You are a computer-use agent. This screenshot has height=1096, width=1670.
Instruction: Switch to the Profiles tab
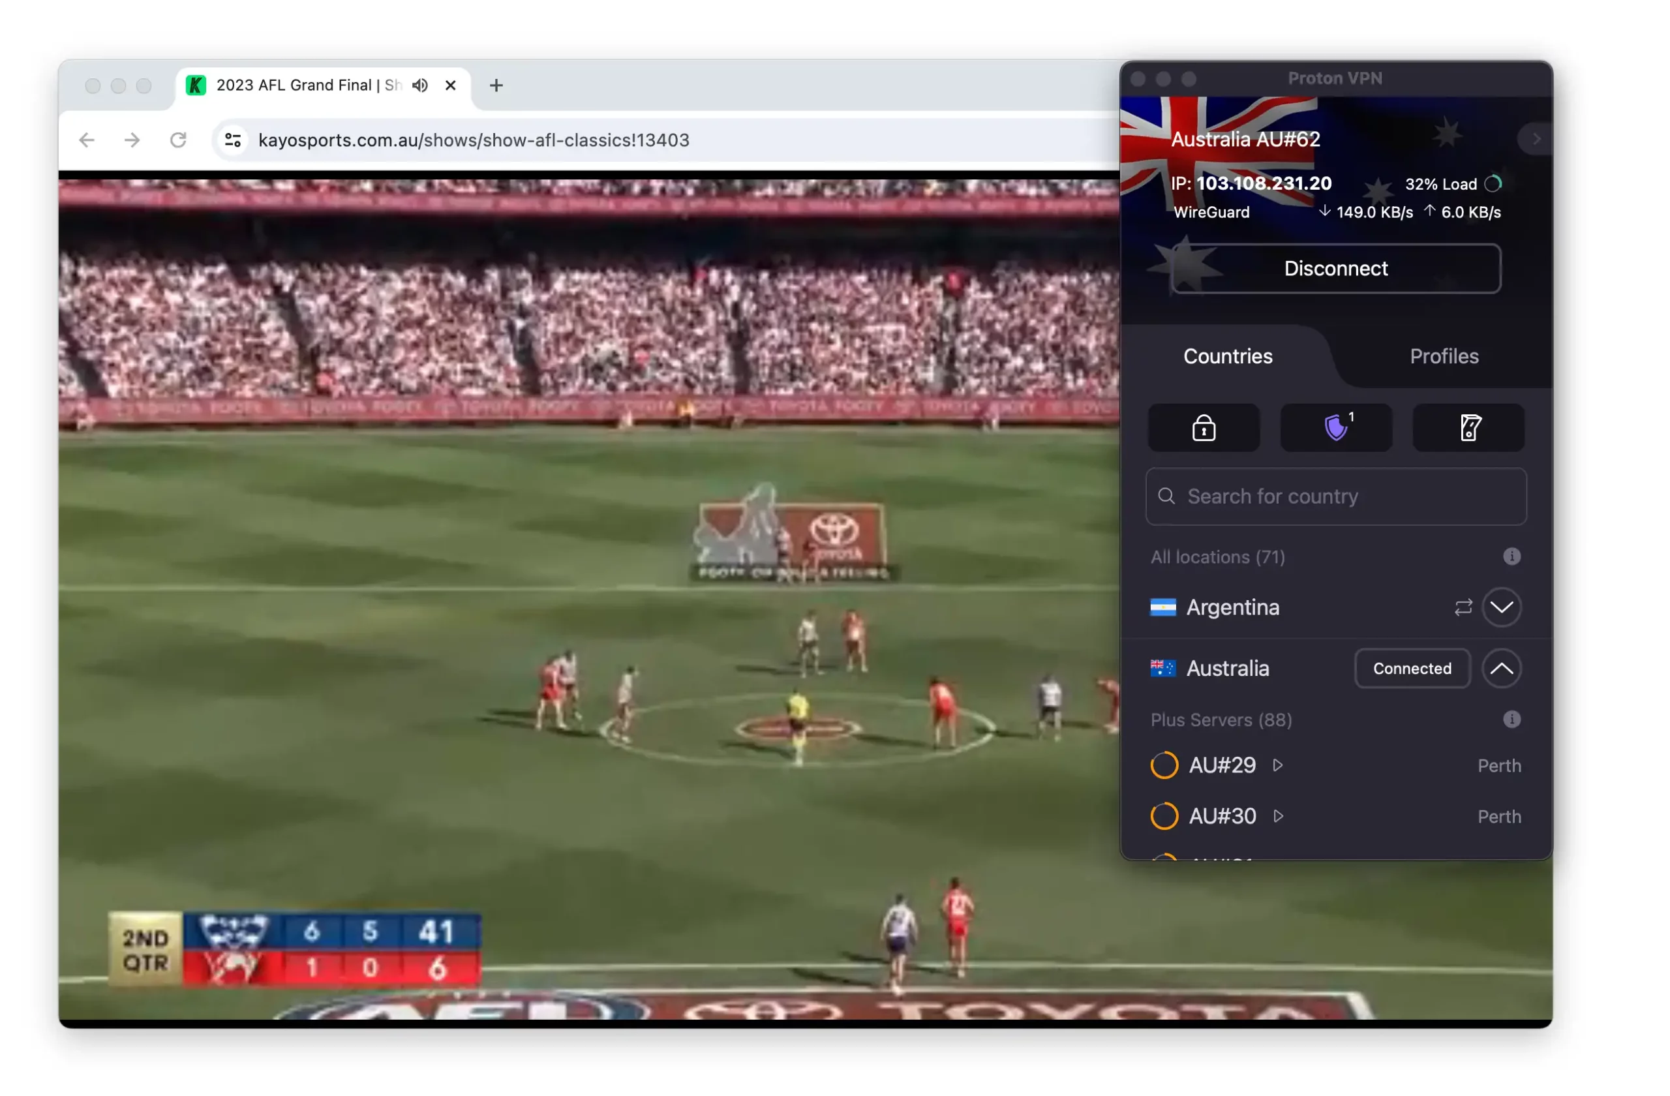1444,356
